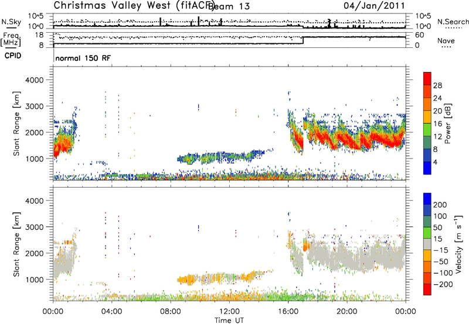Click the frequency step at 17:00 in frequency panel
The image size is (469, 324).
point(303,40)
